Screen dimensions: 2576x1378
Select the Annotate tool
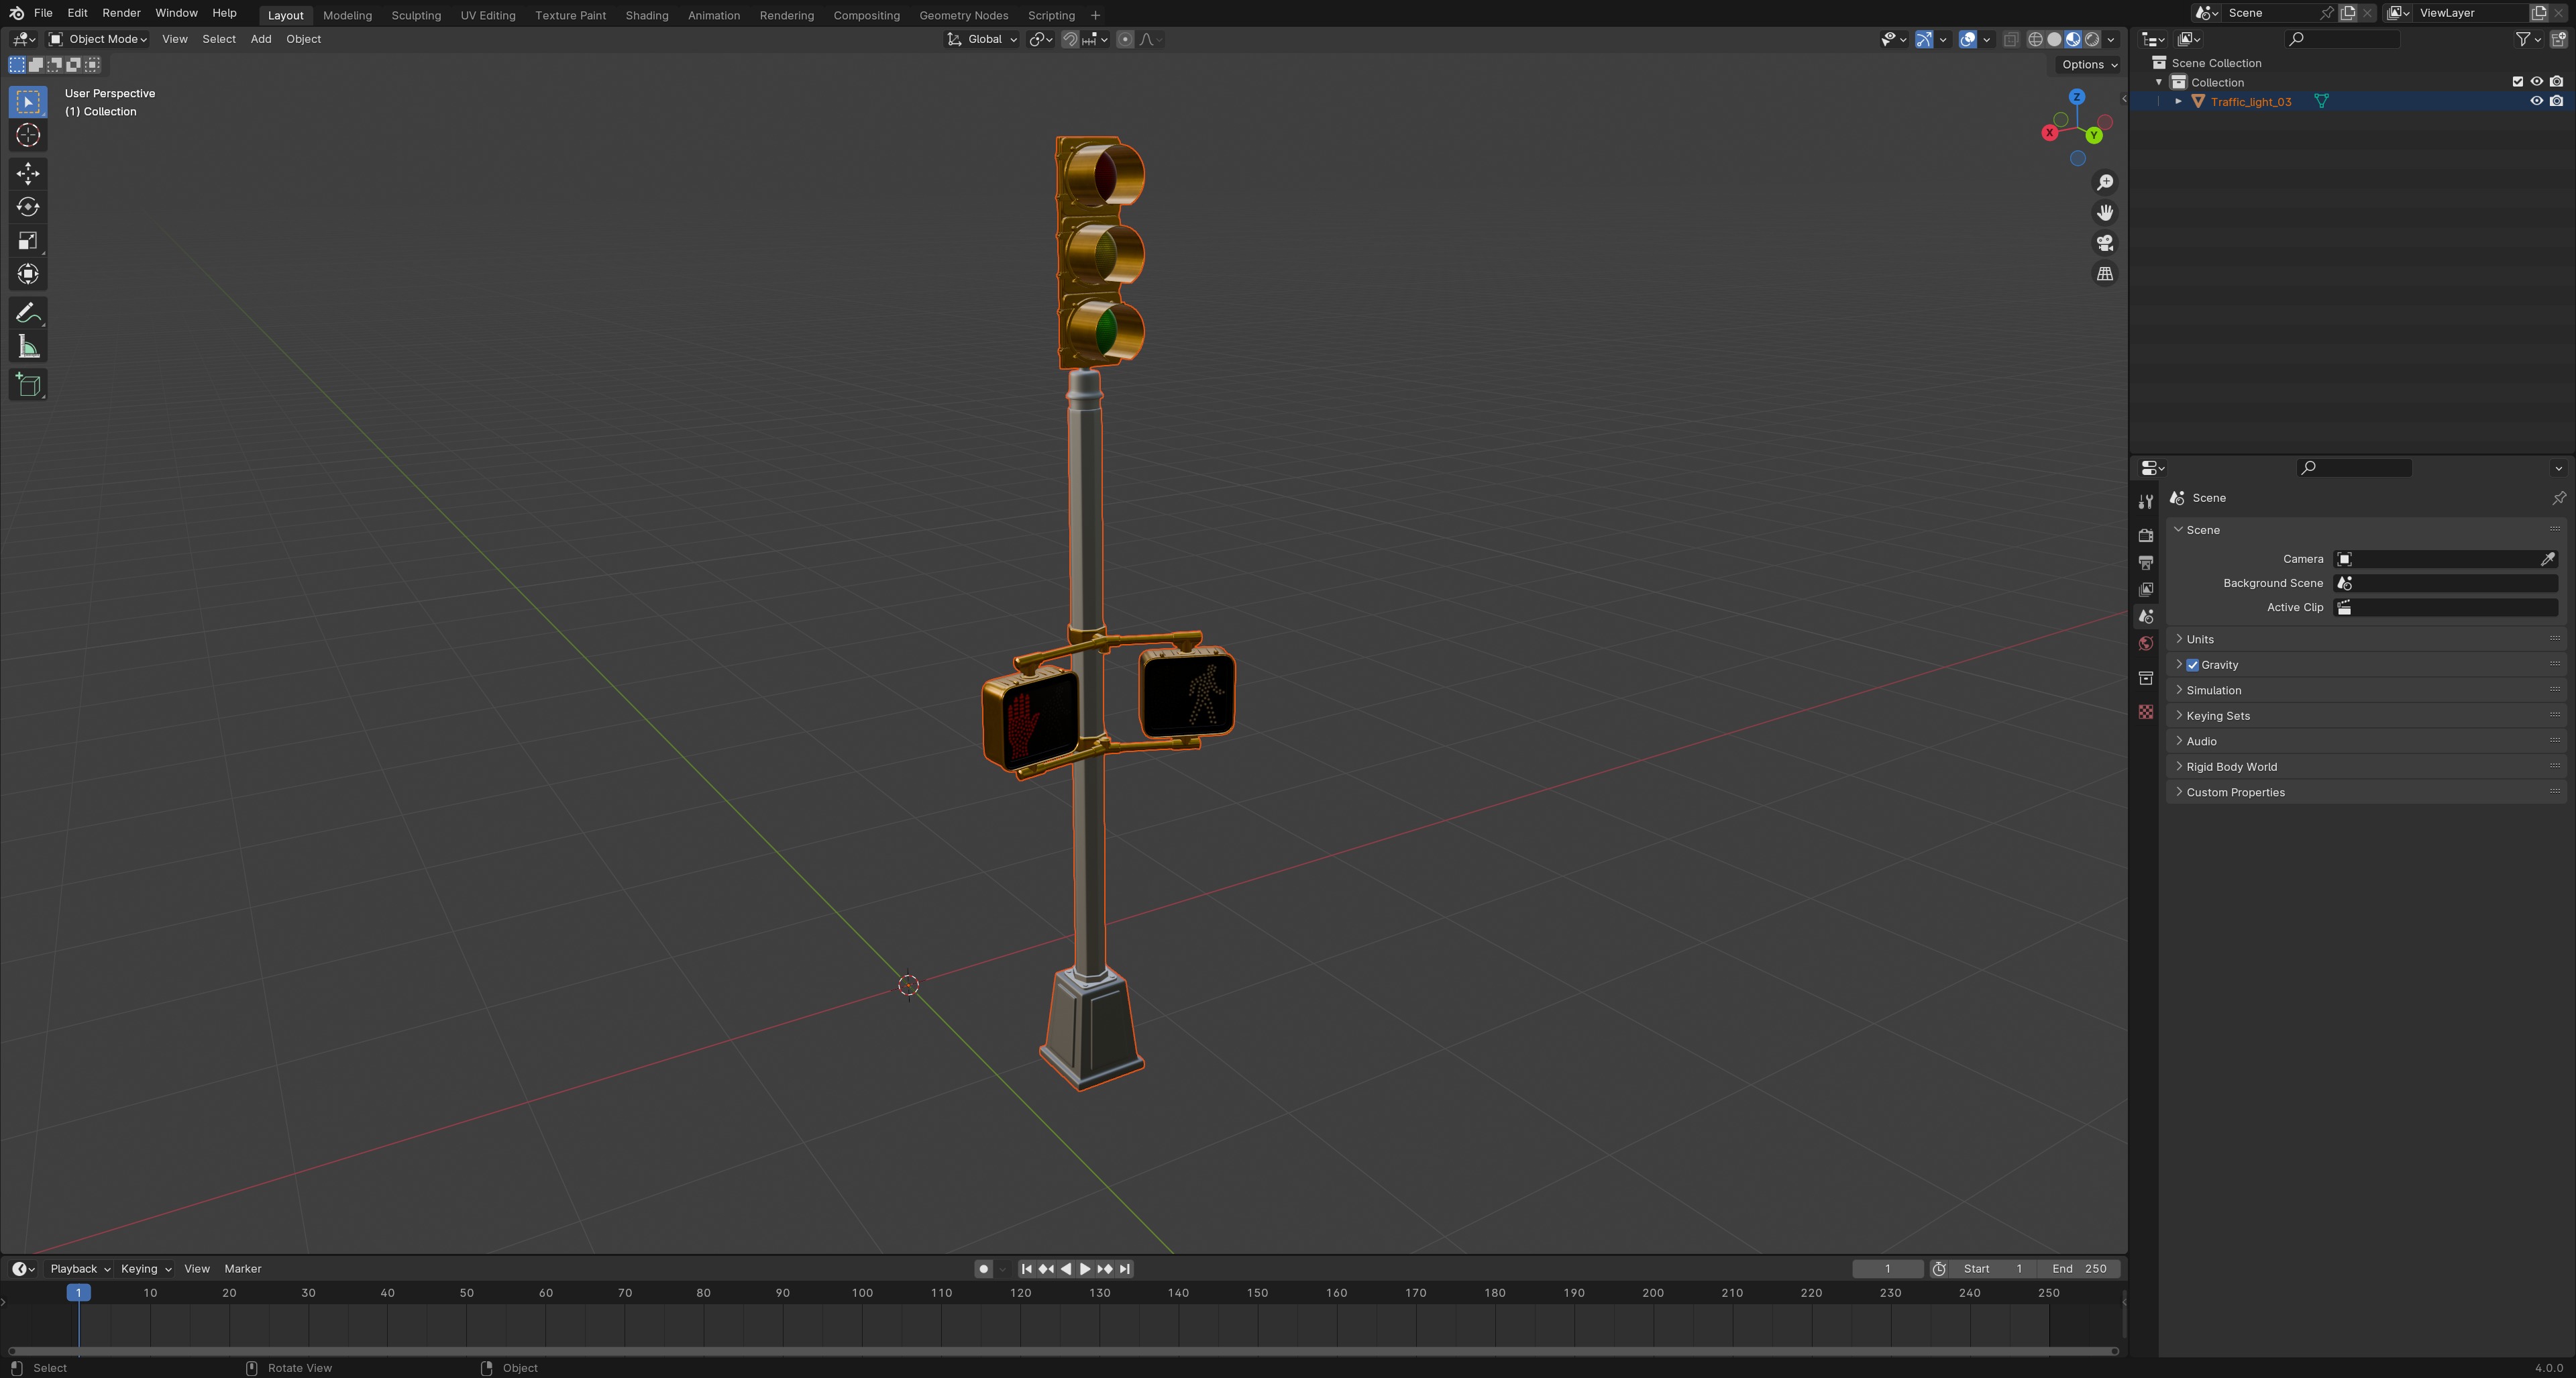[x=28, y=313]
